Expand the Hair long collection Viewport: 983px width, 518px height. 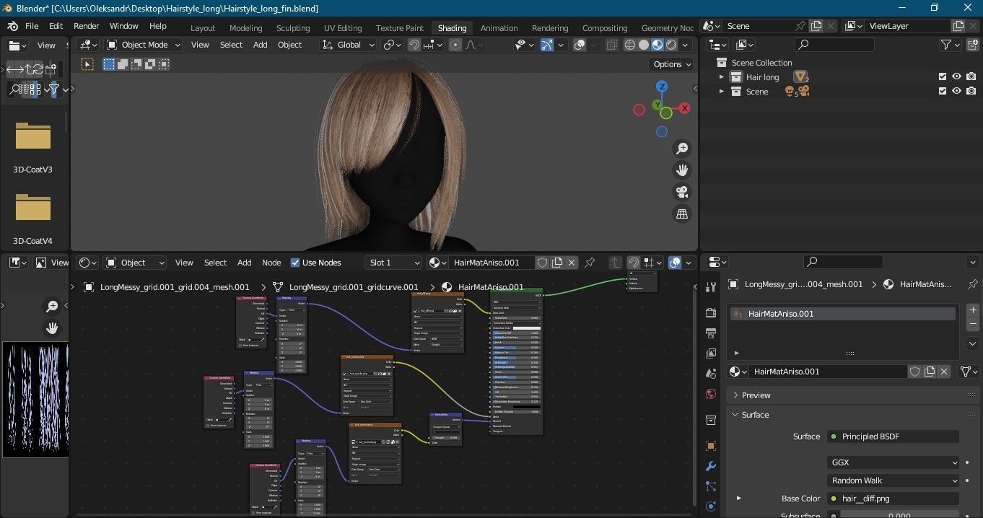click(721, 77)
